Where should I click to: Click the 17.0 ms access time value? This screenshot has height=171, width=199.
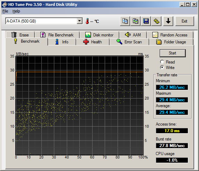[172, 131]
